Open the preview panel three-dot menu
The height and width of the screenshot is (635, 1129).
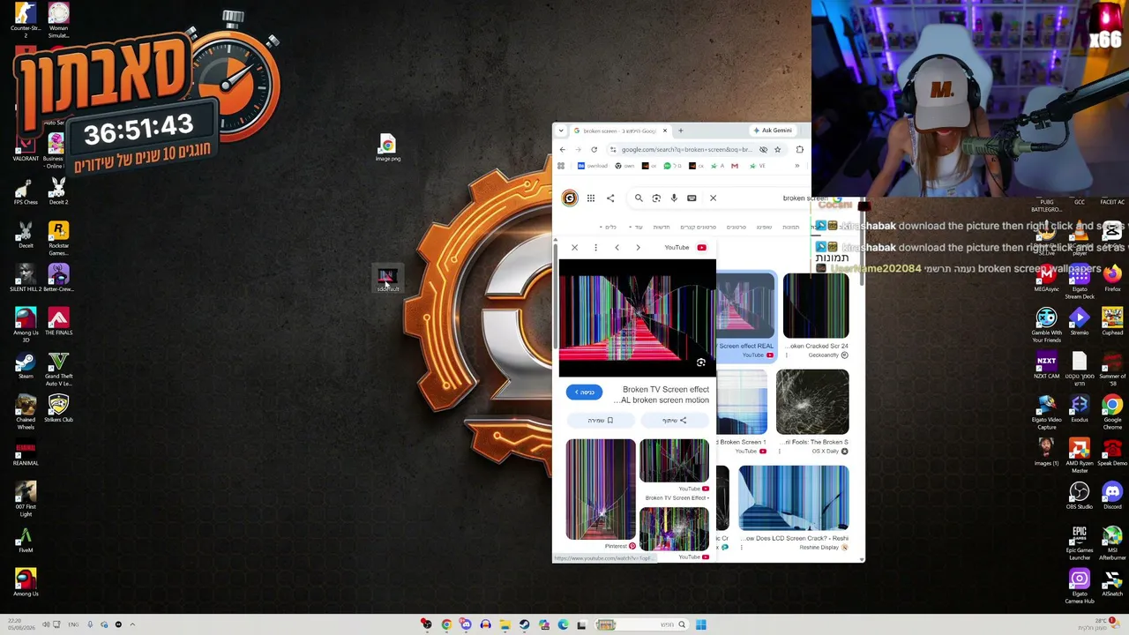595,248
